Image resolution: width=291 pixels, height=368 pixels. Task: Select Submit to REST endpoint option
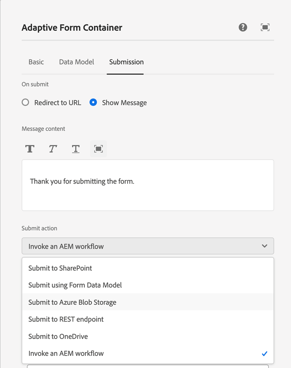tap(66, 319)
